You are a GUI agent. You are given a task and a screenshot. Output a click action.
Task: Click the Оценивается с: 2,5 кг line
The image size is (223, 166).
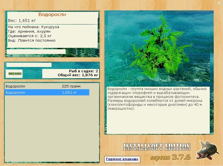pyautogui.click(x=30, y=36)
